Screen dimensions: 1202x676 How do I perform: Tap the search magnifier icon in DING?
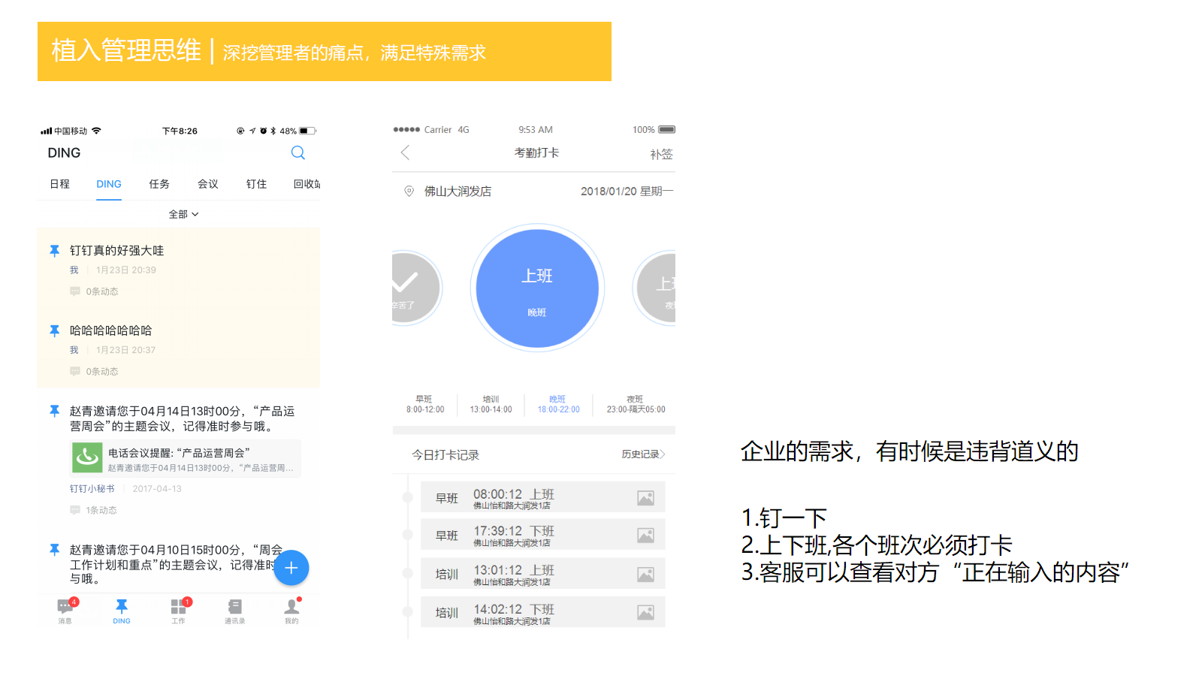click(298, 153)
